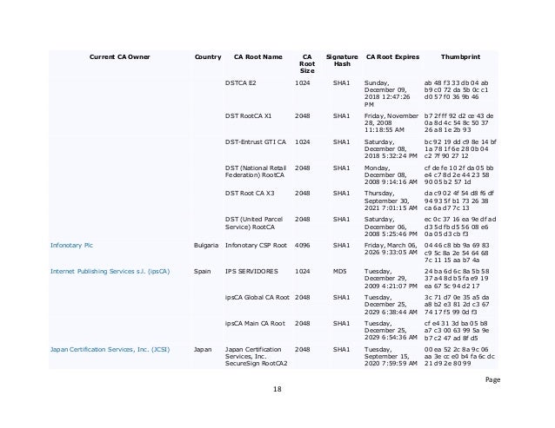Select the Current CA Owner column header

(x=120, y=56)
